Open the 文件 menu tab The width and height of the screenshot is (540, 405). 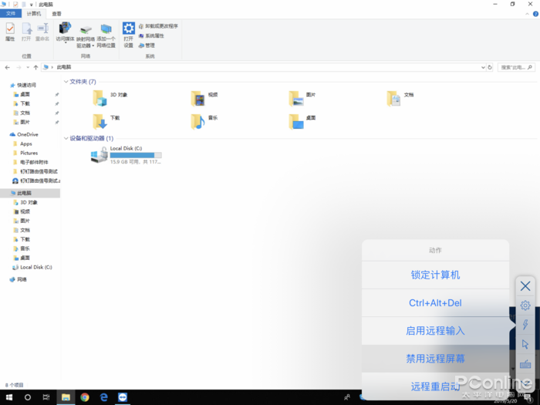[x=11, y=14]
